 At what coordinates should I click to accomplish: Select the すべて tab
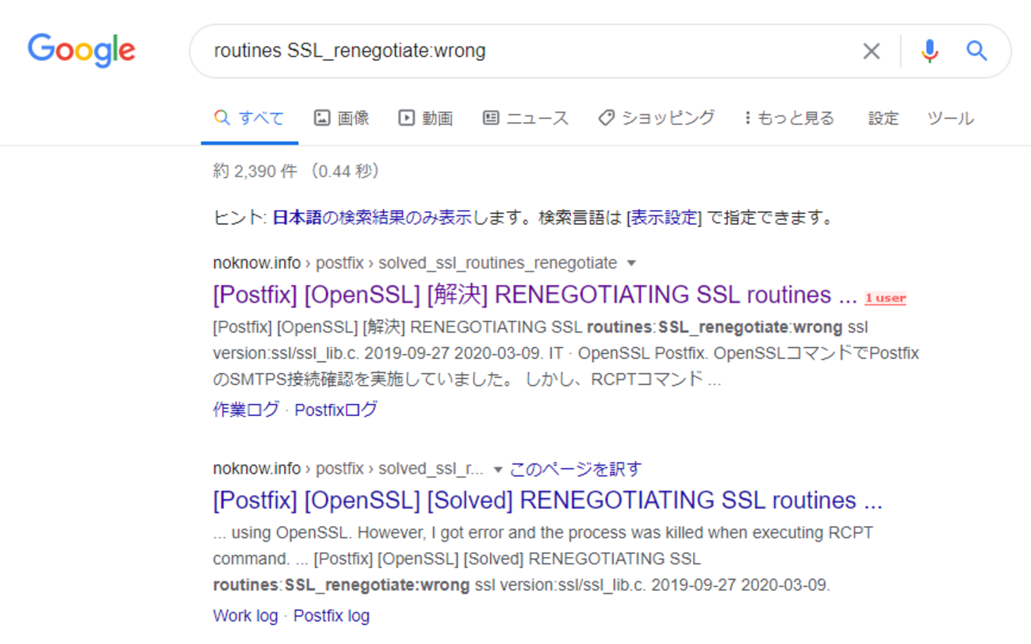point(249,118)
